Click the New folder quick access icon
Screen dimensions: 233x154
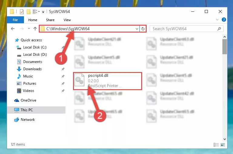(28, 11)
